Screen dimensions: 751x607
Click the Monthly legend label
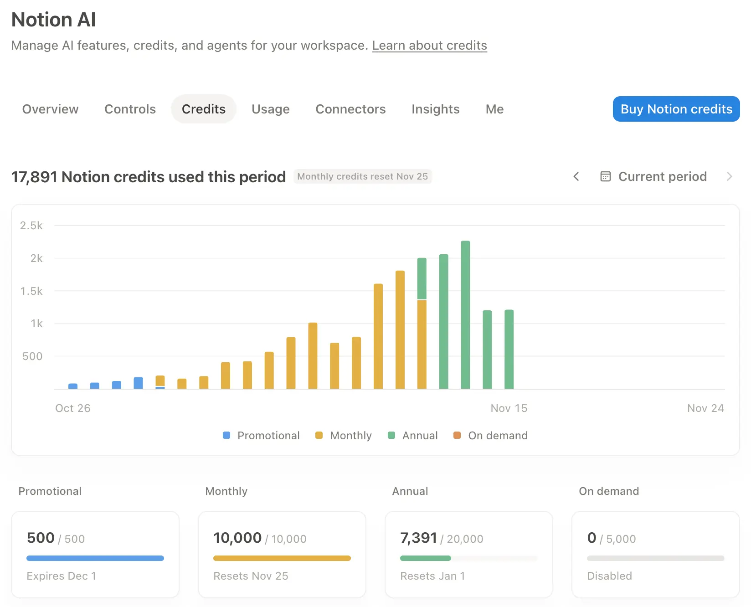pos(351,435)
